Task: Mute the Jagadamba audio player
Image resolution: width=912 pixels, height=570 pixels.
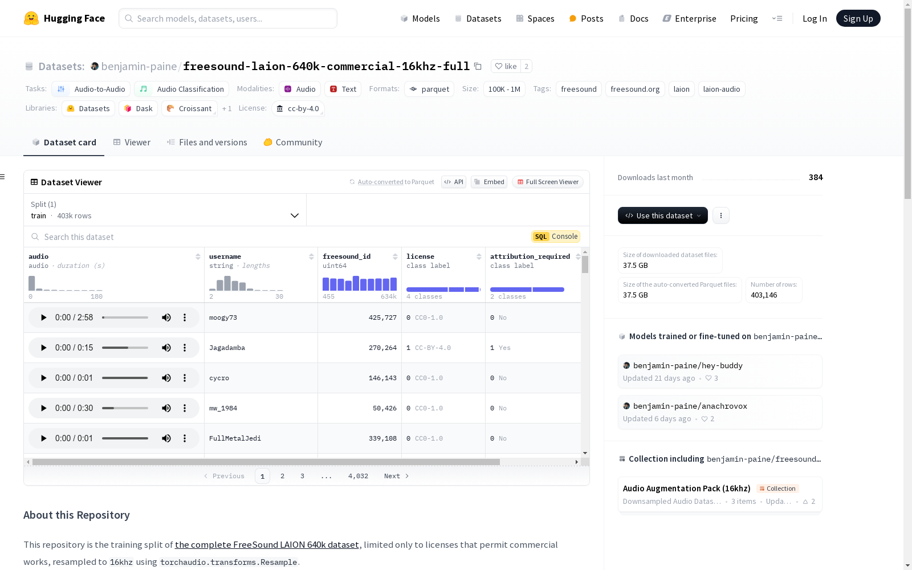Action: [x=166, y=348]
